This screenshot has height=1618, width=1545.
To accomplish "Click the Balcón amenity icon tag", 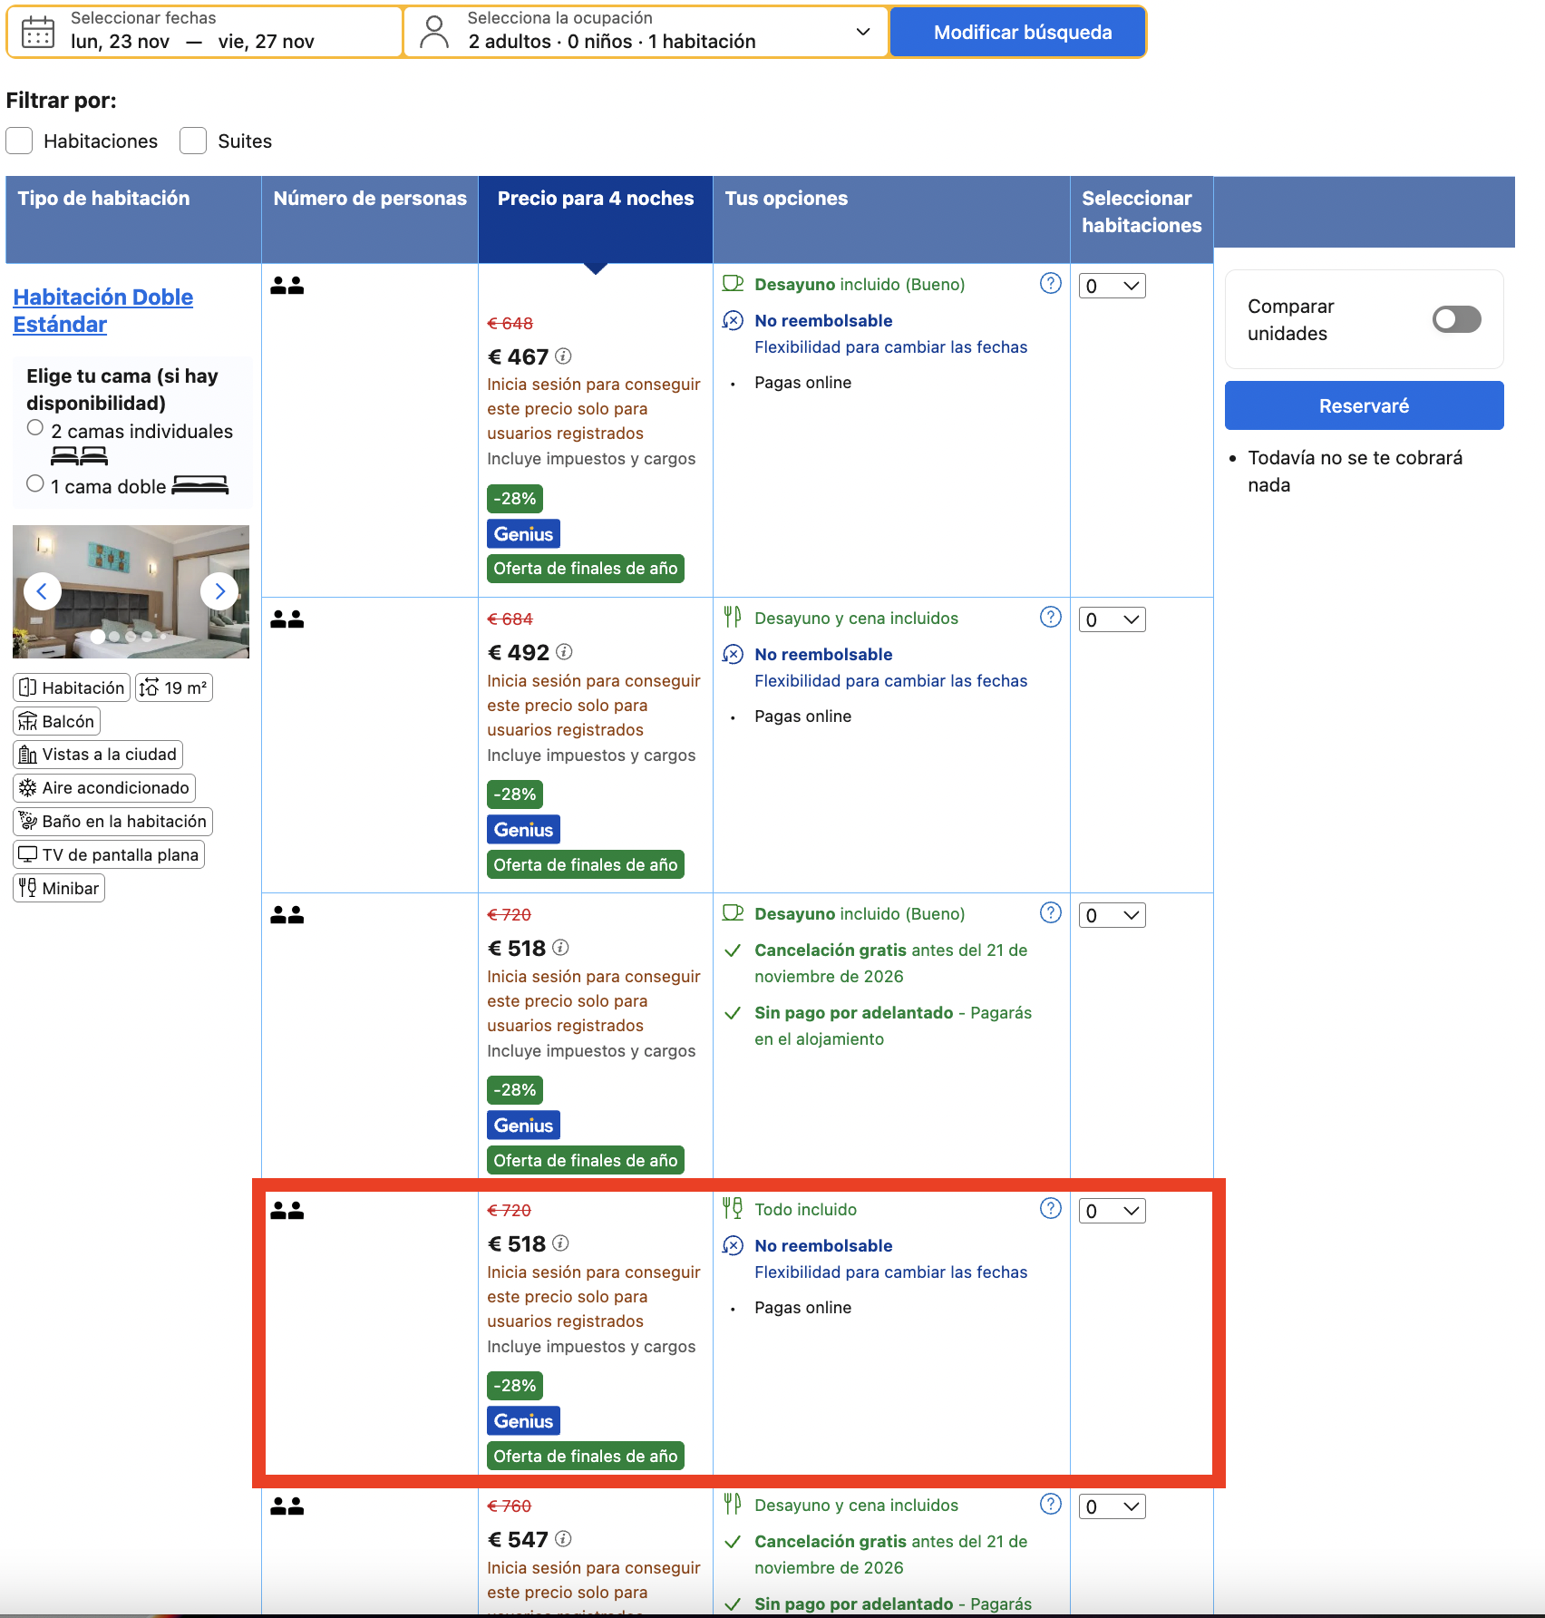I will click(x=56, y=721).
